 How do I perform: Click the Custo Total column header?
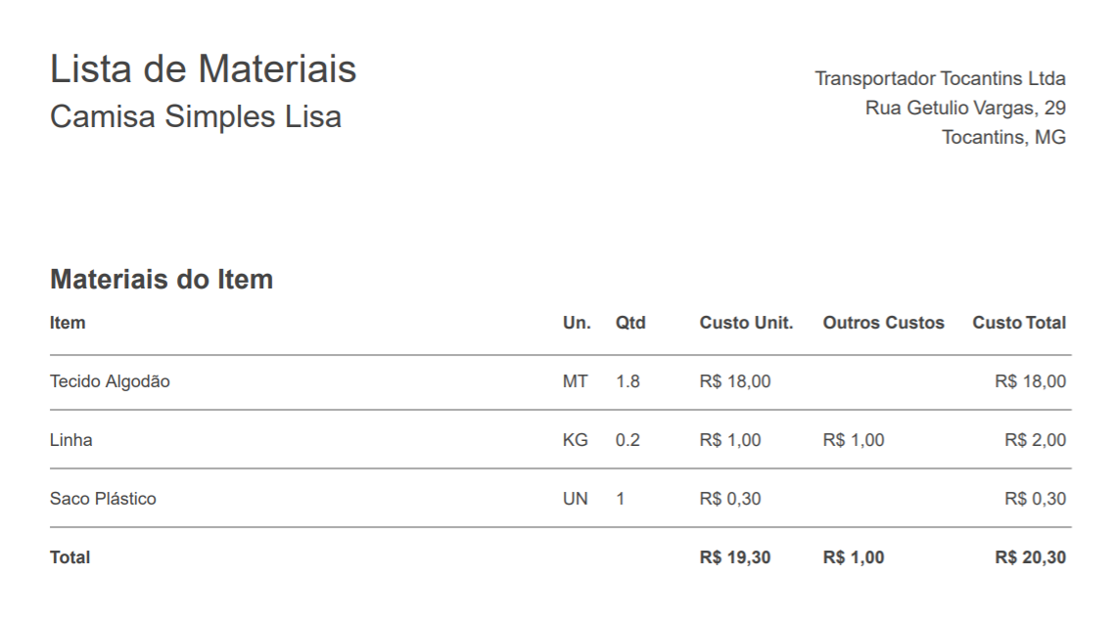pos(1018,323)
